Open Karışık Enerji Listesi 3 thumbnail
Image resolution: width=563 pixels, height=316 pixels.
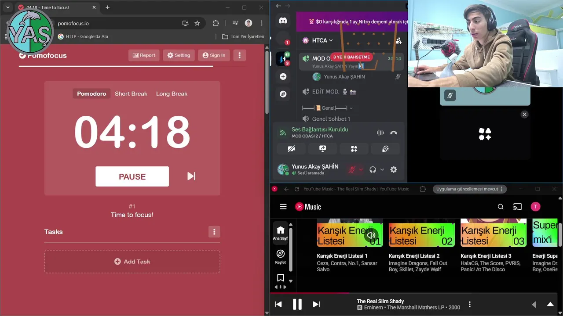pos(494,233)
